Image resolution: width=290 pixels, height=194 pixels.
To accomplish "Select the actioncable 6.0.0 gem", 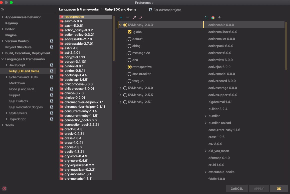I will [x=244, y=25].
